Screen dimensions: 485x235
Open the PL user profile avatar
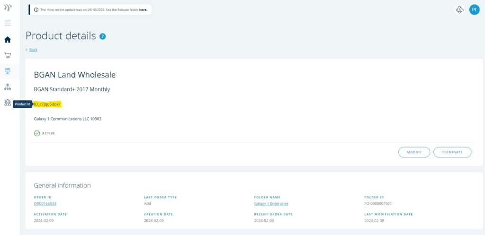click(x=474, y=9)
